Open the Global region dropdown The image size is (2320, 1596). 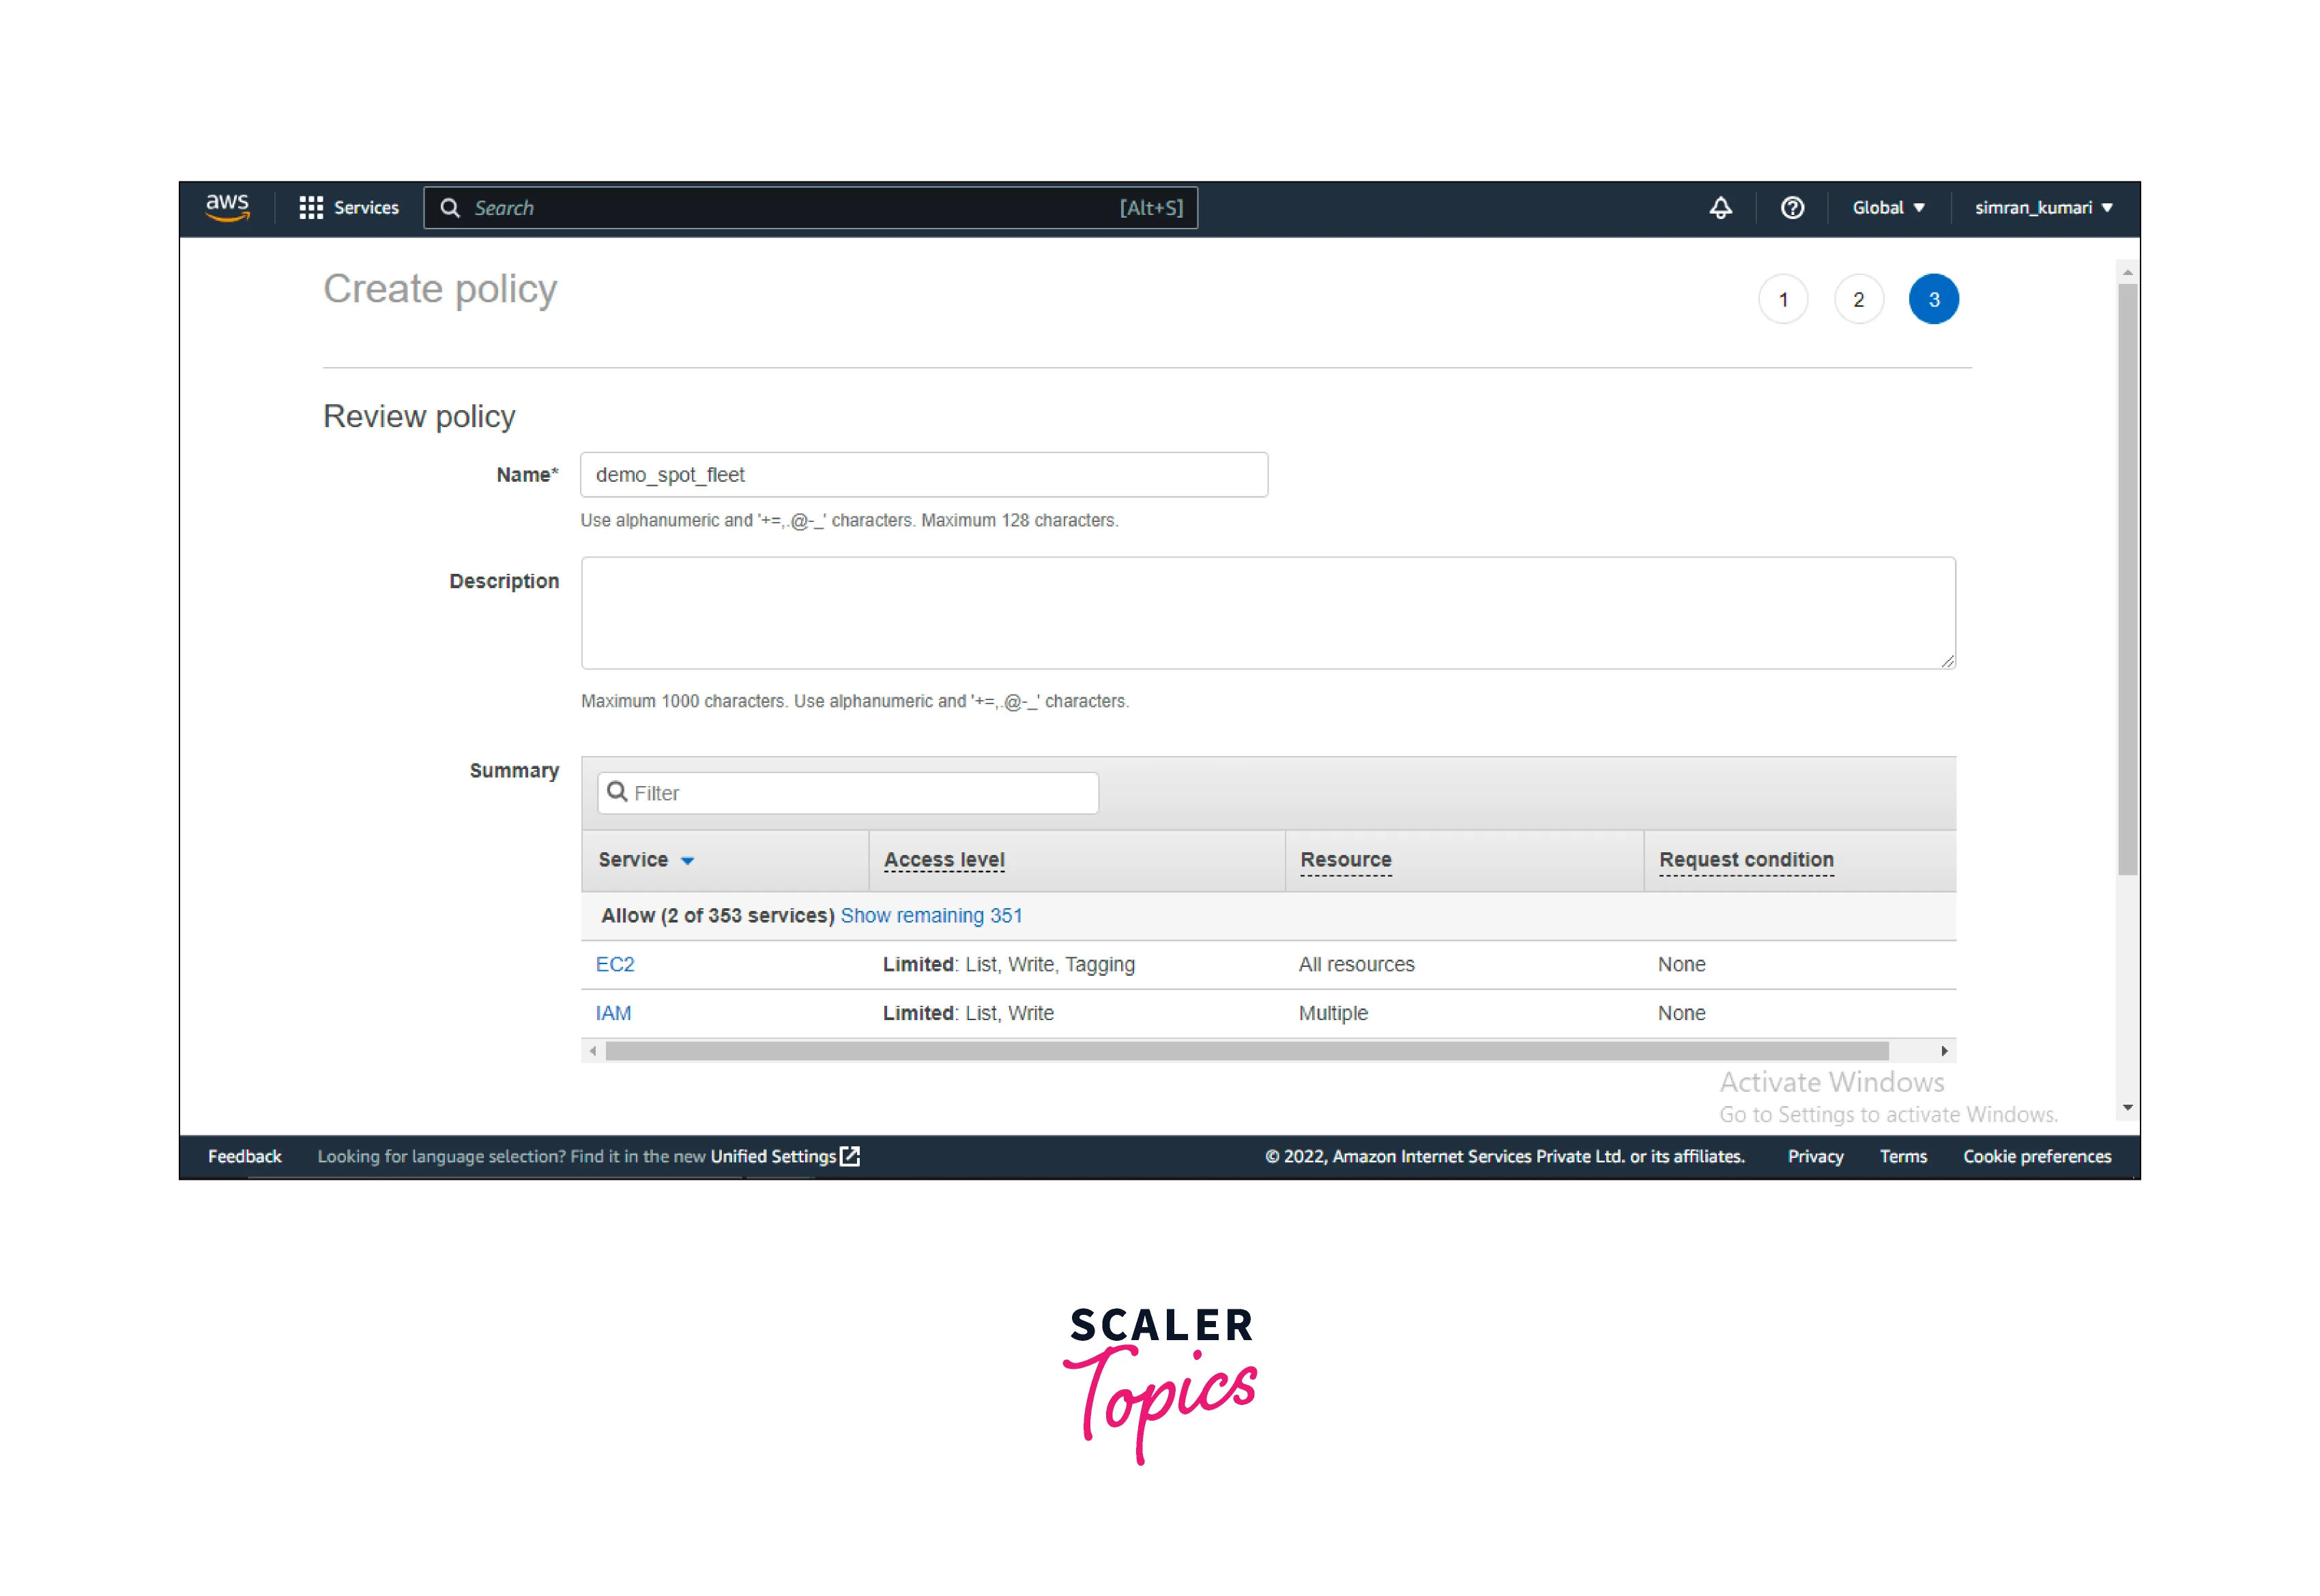tap(1887, 208)
